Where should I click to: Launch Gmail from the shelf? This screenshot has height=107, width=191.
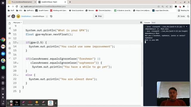coord(3,46)
